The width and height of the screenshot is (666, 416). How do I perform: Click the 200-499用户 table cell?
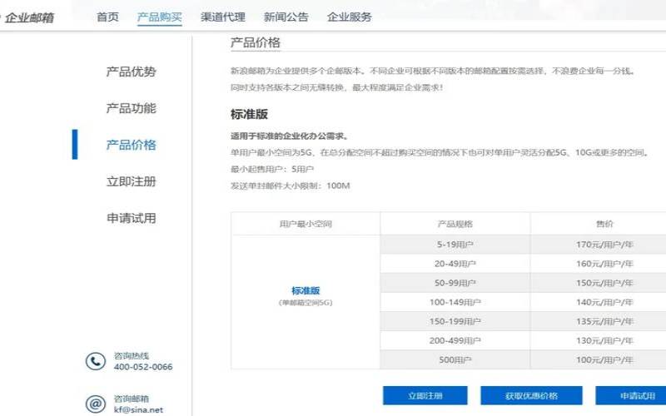455,340
